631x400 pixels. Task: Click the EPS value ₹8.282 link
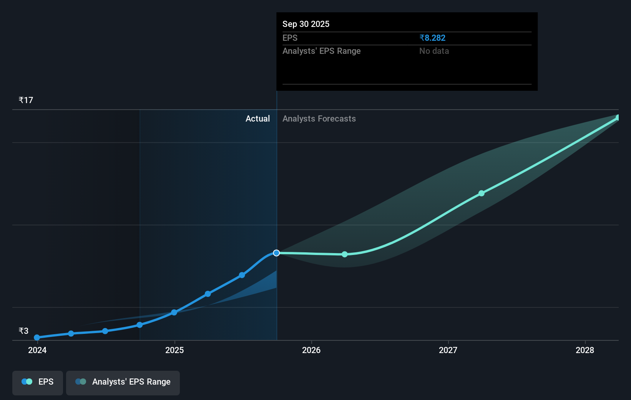click(x=432, y=38)
